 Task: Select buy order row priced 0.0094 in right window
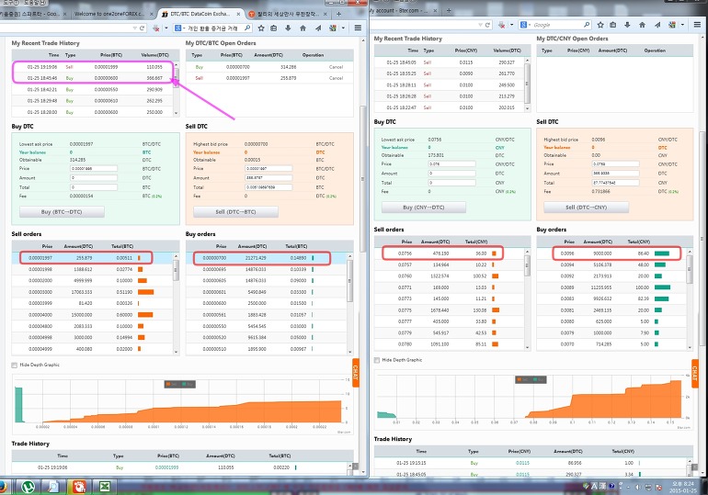tap(611, 265)
